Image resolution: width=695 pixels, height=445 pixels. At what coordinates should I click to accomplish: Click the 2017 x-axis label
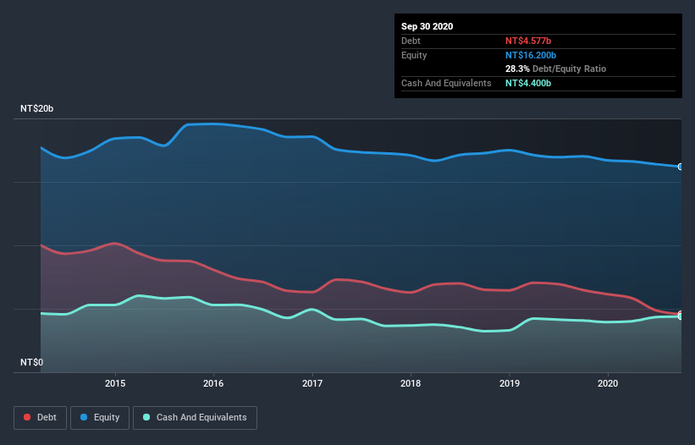312,383
